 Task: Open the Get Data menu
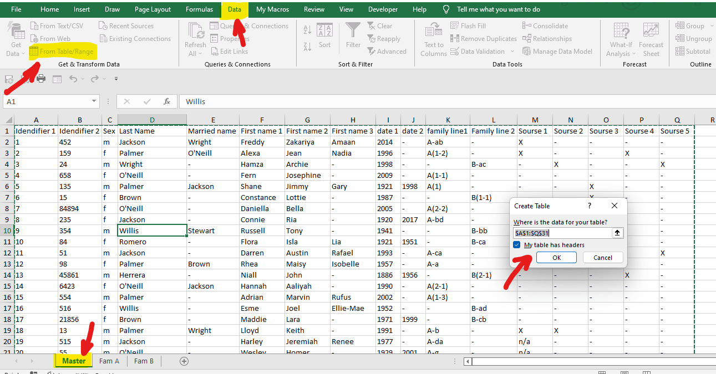pyautogui.click(x=16, y=40)
